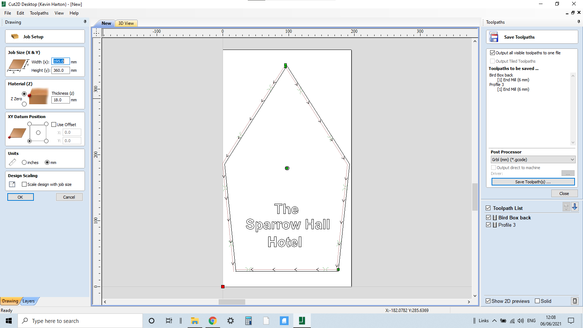Select inches as the units
583x328 pixels.
[x=24, y=162]
